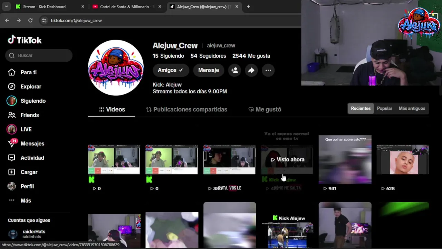Screen dimensions: 442x249
Task: Click the Alejuw profile avatar
Action: [x=116, y=67]
